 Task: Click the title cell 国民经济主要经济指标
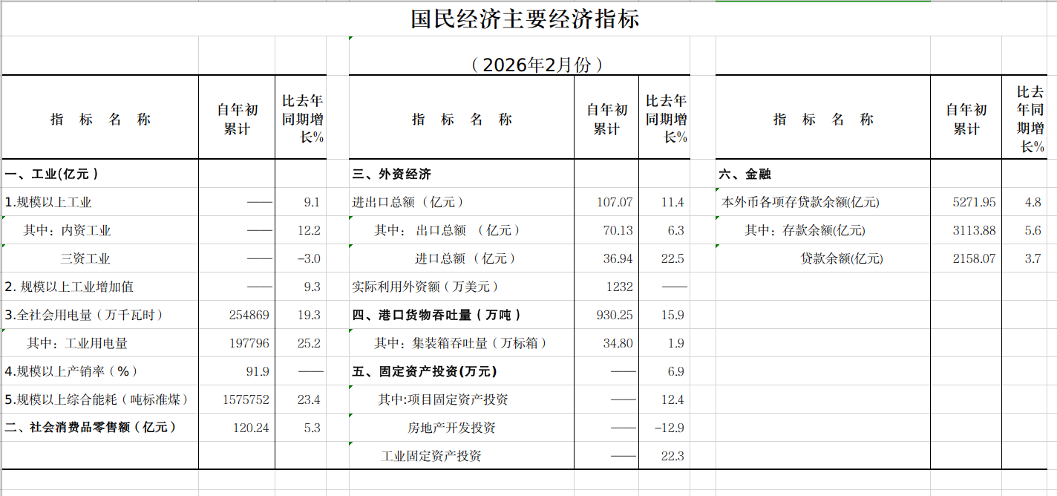525,19
